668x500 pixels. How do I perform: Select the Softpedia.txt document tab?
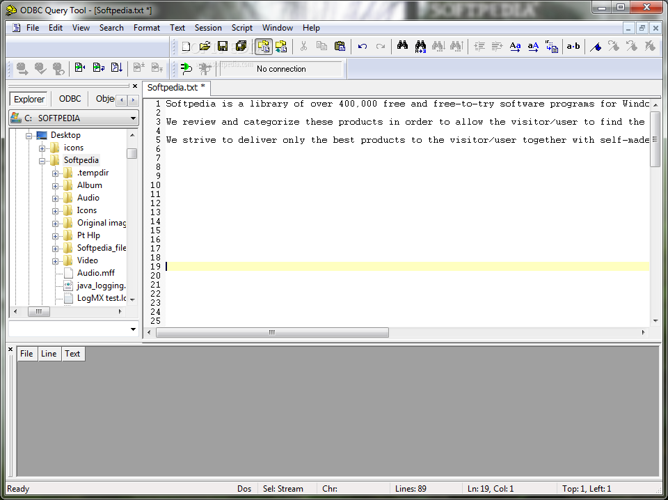pos(176,87)
